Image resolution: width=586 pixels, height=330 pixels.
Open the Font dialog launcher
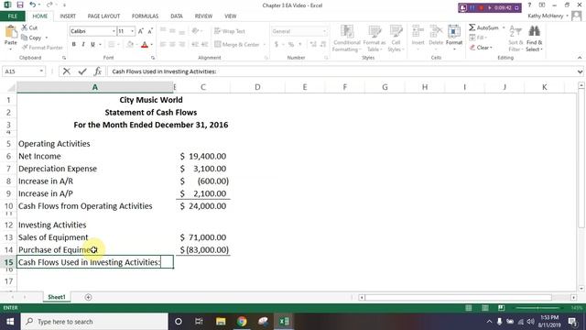tap(153, 58)
